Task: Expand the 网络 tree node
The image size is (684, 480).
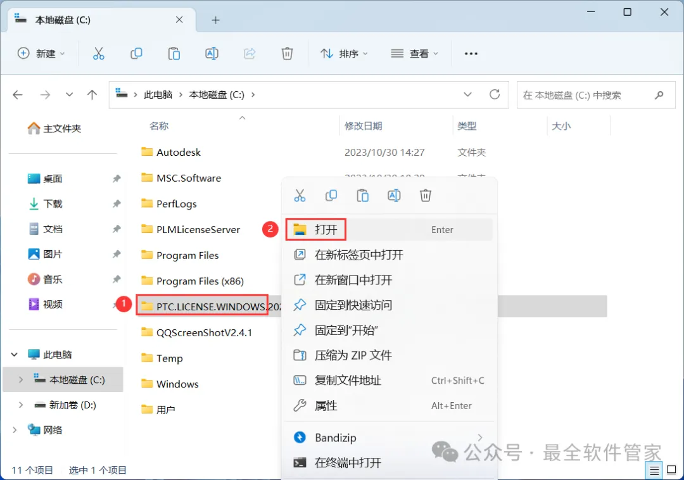Action: tap(15, 431)
